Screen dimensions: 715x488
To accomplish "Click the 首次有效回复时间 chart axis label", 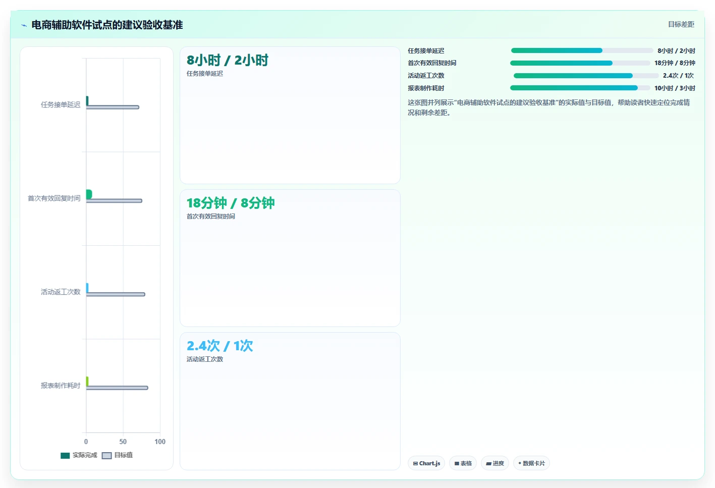I will click(54, 198).
